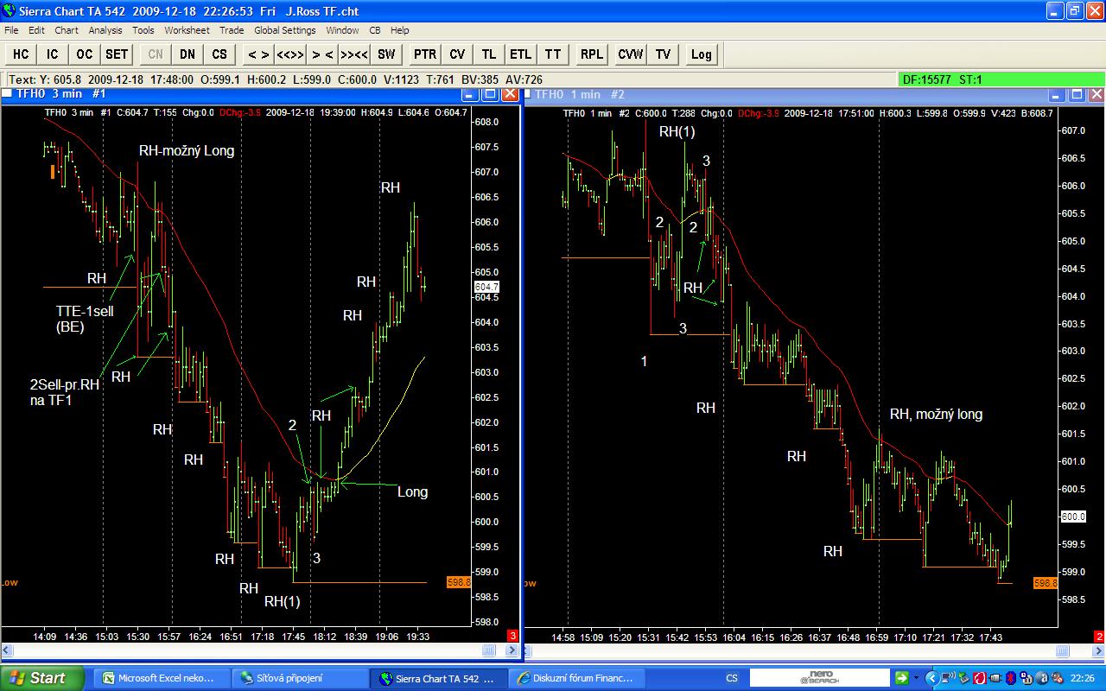This screenshot has height=691, width=1106.
Task: Click the 'Long' annotation on the 3 min chart
Action: (x=412, y=492)
